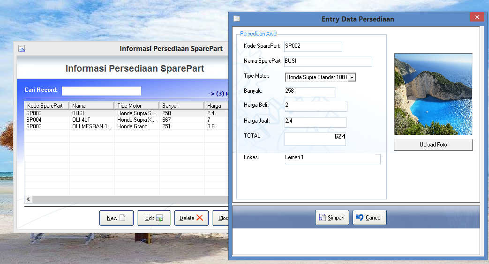Click the left scroll arrow in table
Screen dimensions: 489x264
coord(29,199)
